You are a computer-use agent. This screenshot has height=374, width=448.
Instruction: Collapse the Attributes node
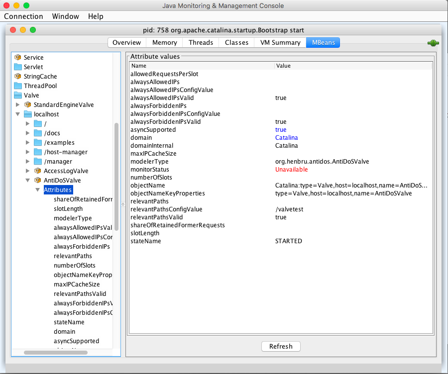point(37,189)
